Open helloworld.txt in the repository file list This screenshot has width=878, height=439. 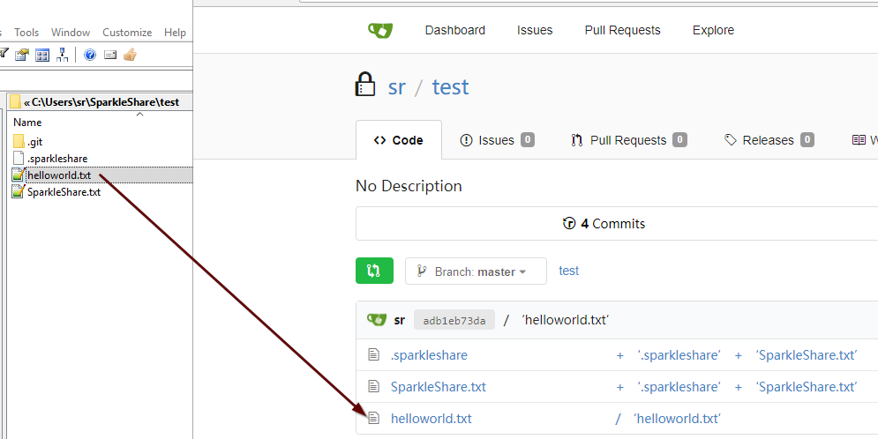click(431, 419)
